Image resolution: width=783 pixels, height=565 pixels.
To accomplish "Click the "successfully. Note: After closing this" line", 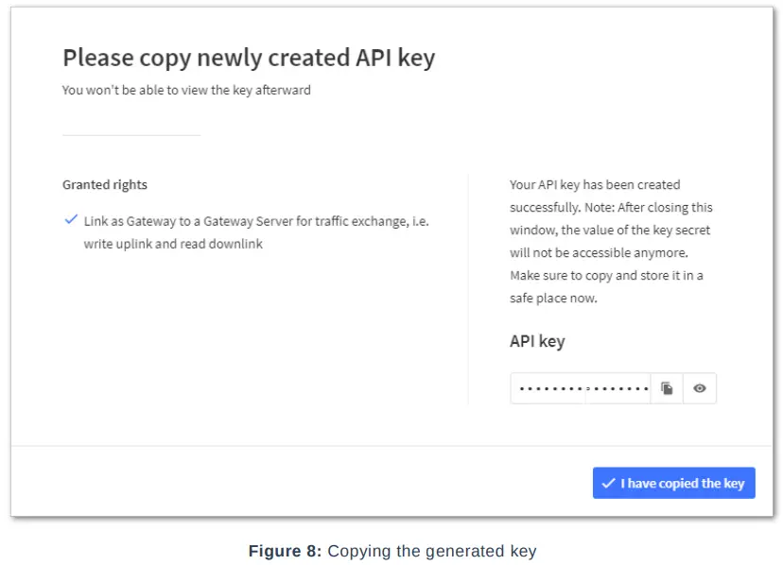I will point(611,207).
